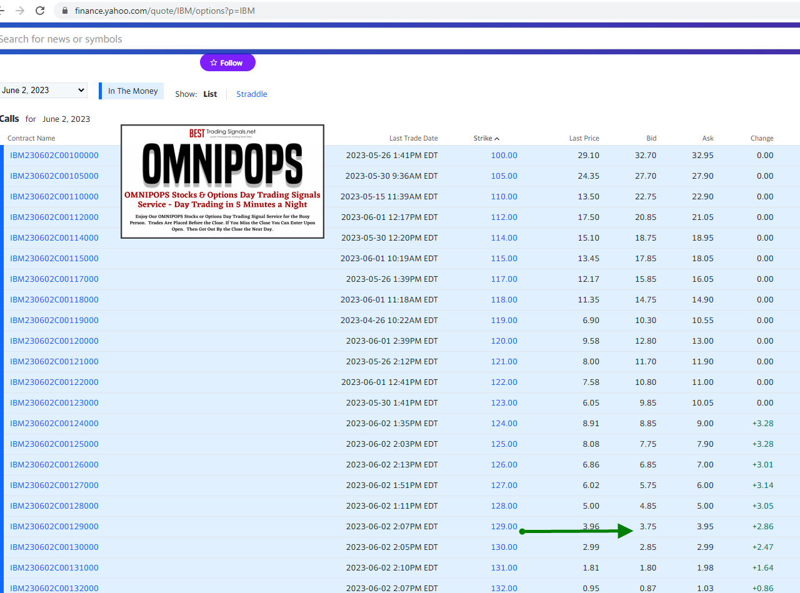Toggle the In The Money filter
800x593 pixels.
coord(132,91)
